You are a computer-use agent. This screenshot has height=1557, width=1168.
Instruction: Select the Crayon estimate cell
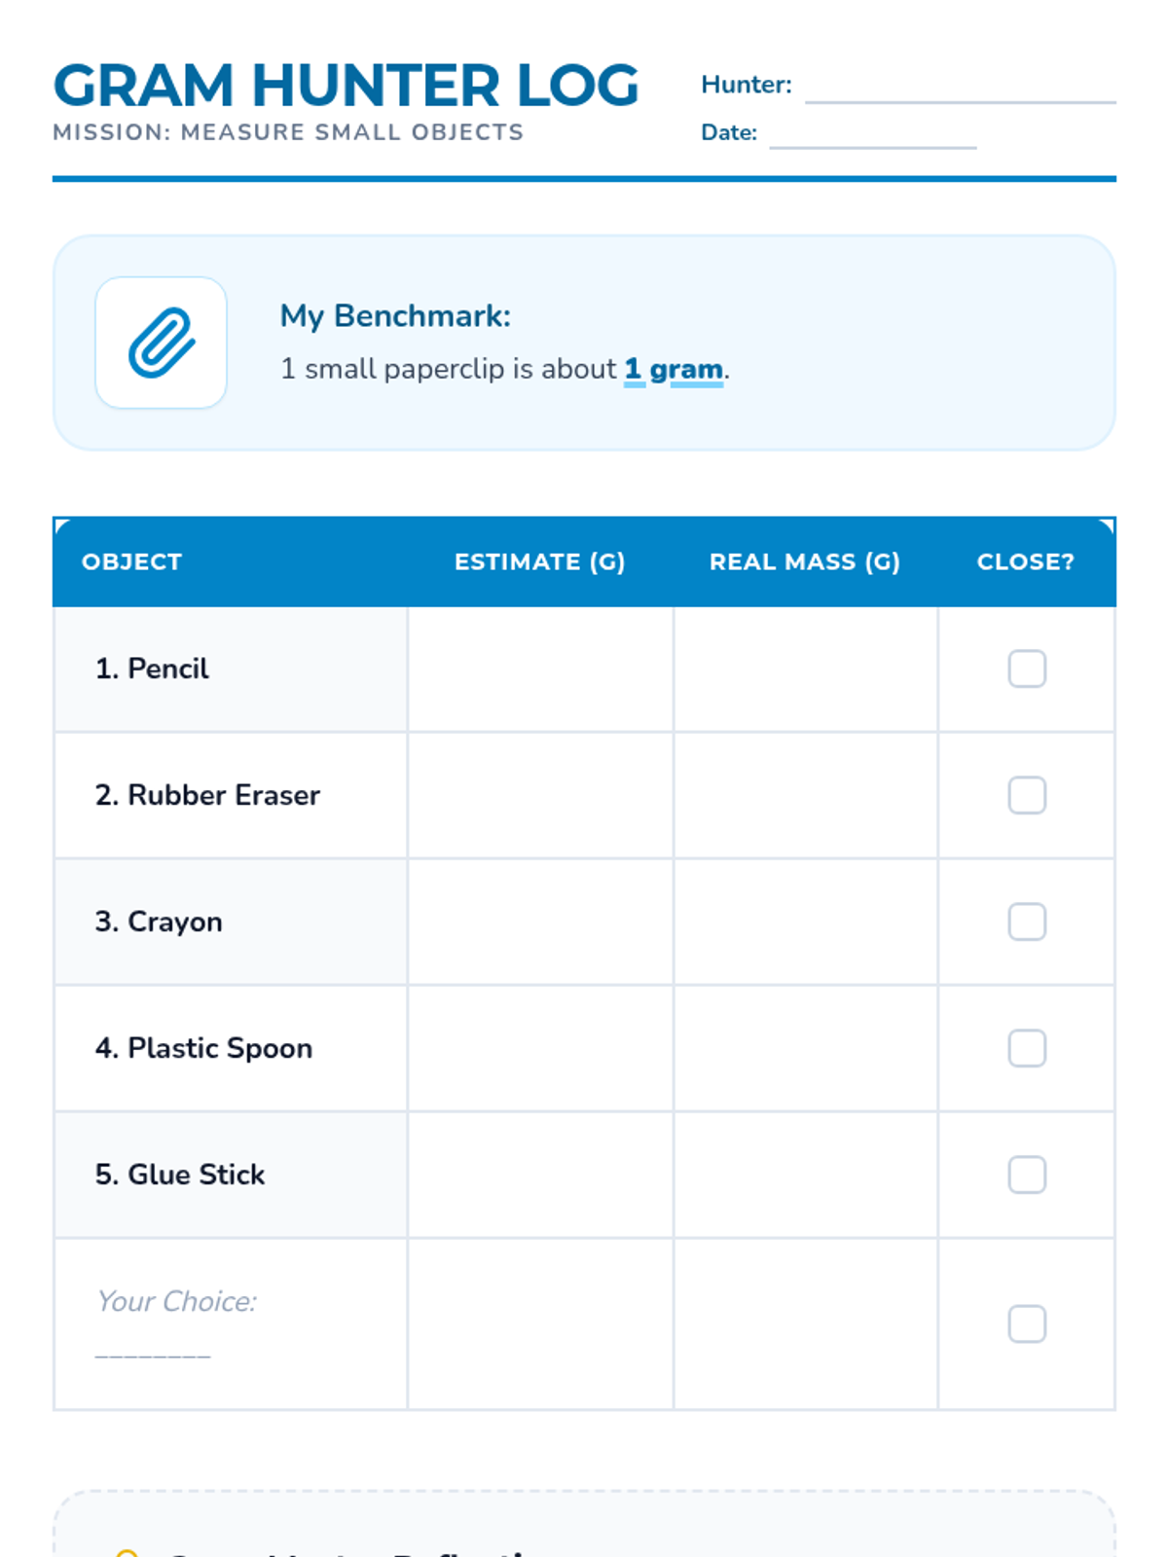tap(540, 922)
